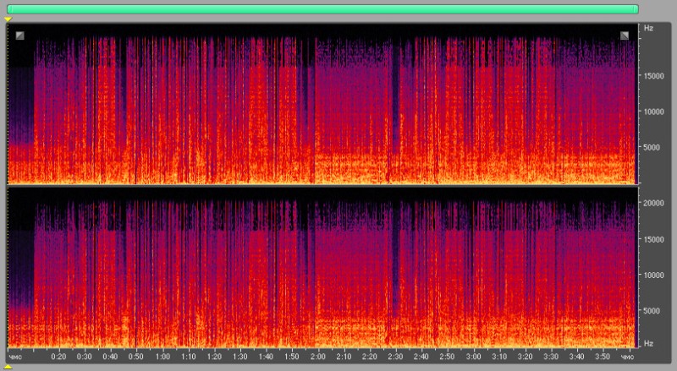Screen dimensions: 677x371
Task: Click the left 'чмс' time format label
Action: [15, 357]
